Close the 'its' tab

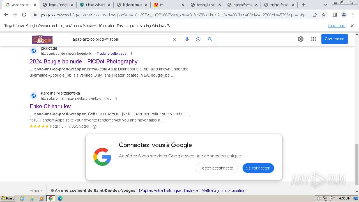coord(183,5)
